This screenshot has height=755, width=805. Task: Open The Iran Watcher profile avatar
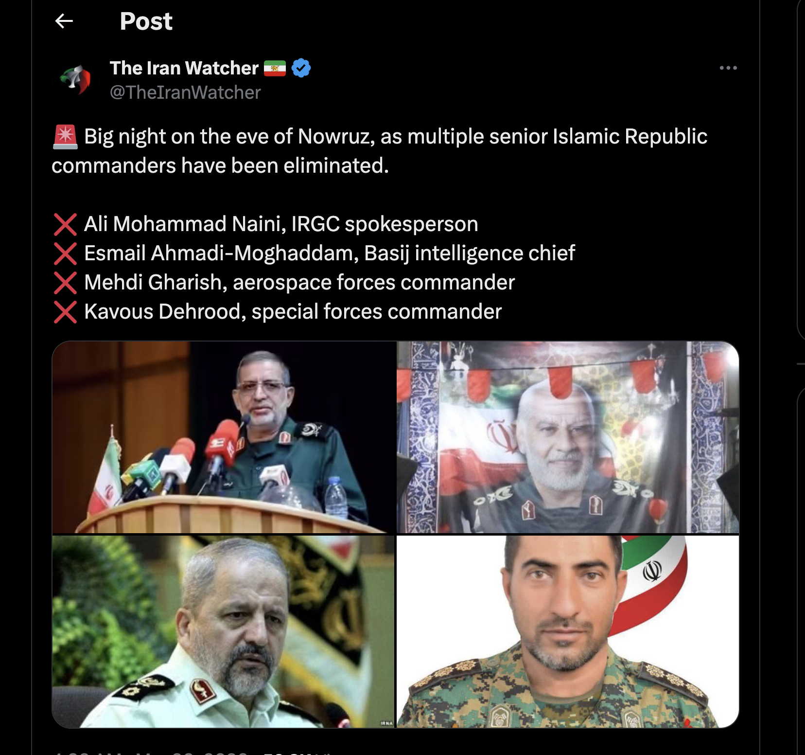click(x=75, y=79)
